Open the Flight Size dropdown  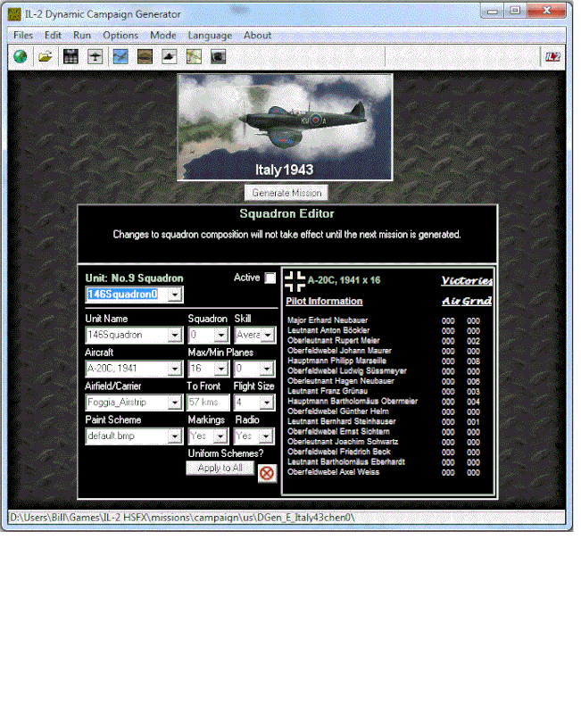(x=267, y=403)
